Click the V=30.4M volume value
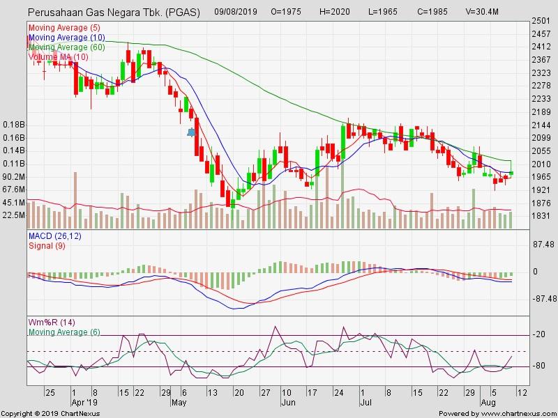This screenshot has width=558, height=418. coord(482,12)
